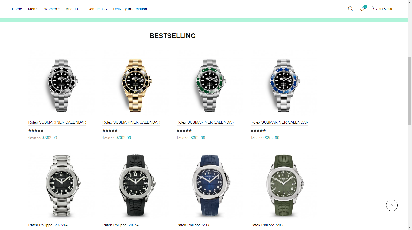Click the vertical page scrollbar thumb

410,91
